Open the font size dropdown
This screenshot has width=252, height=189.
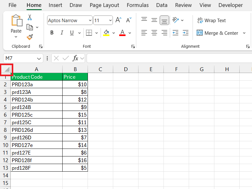110,21
